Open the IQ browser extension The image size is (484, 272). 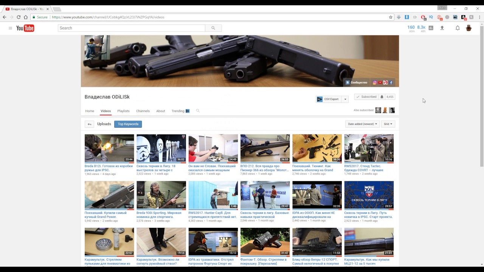[x=431, y=17]
